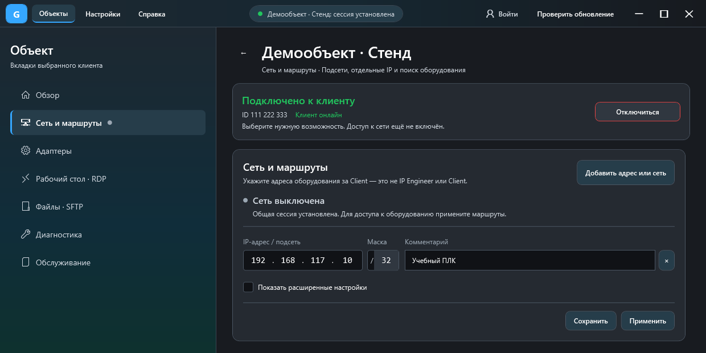Click the Подключено к клиенту heading
This screenshot has height=353, width=706.
point(298,101)
